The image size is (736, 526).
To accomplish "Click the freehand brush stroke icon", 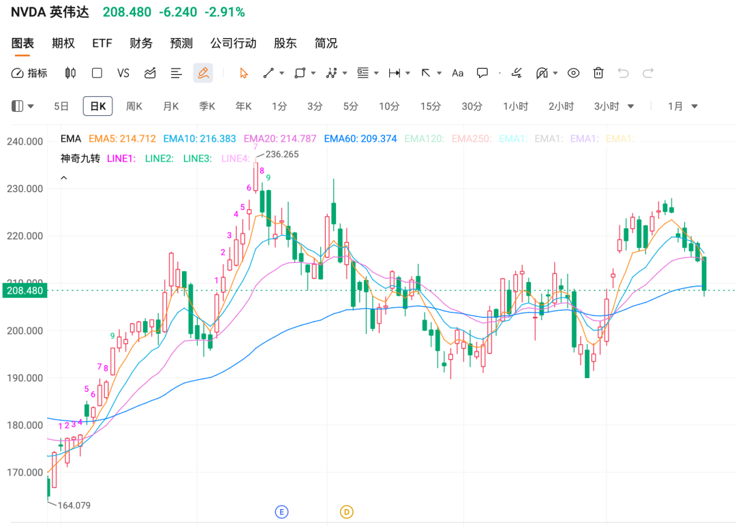I will point(517,73).
